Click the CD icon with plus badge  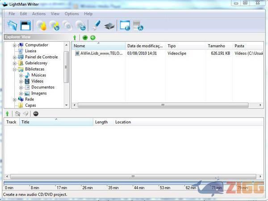pyautogui.click(x=54, y=25)
